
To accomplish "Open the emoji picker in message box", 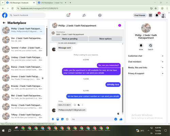I will [116, 119].
